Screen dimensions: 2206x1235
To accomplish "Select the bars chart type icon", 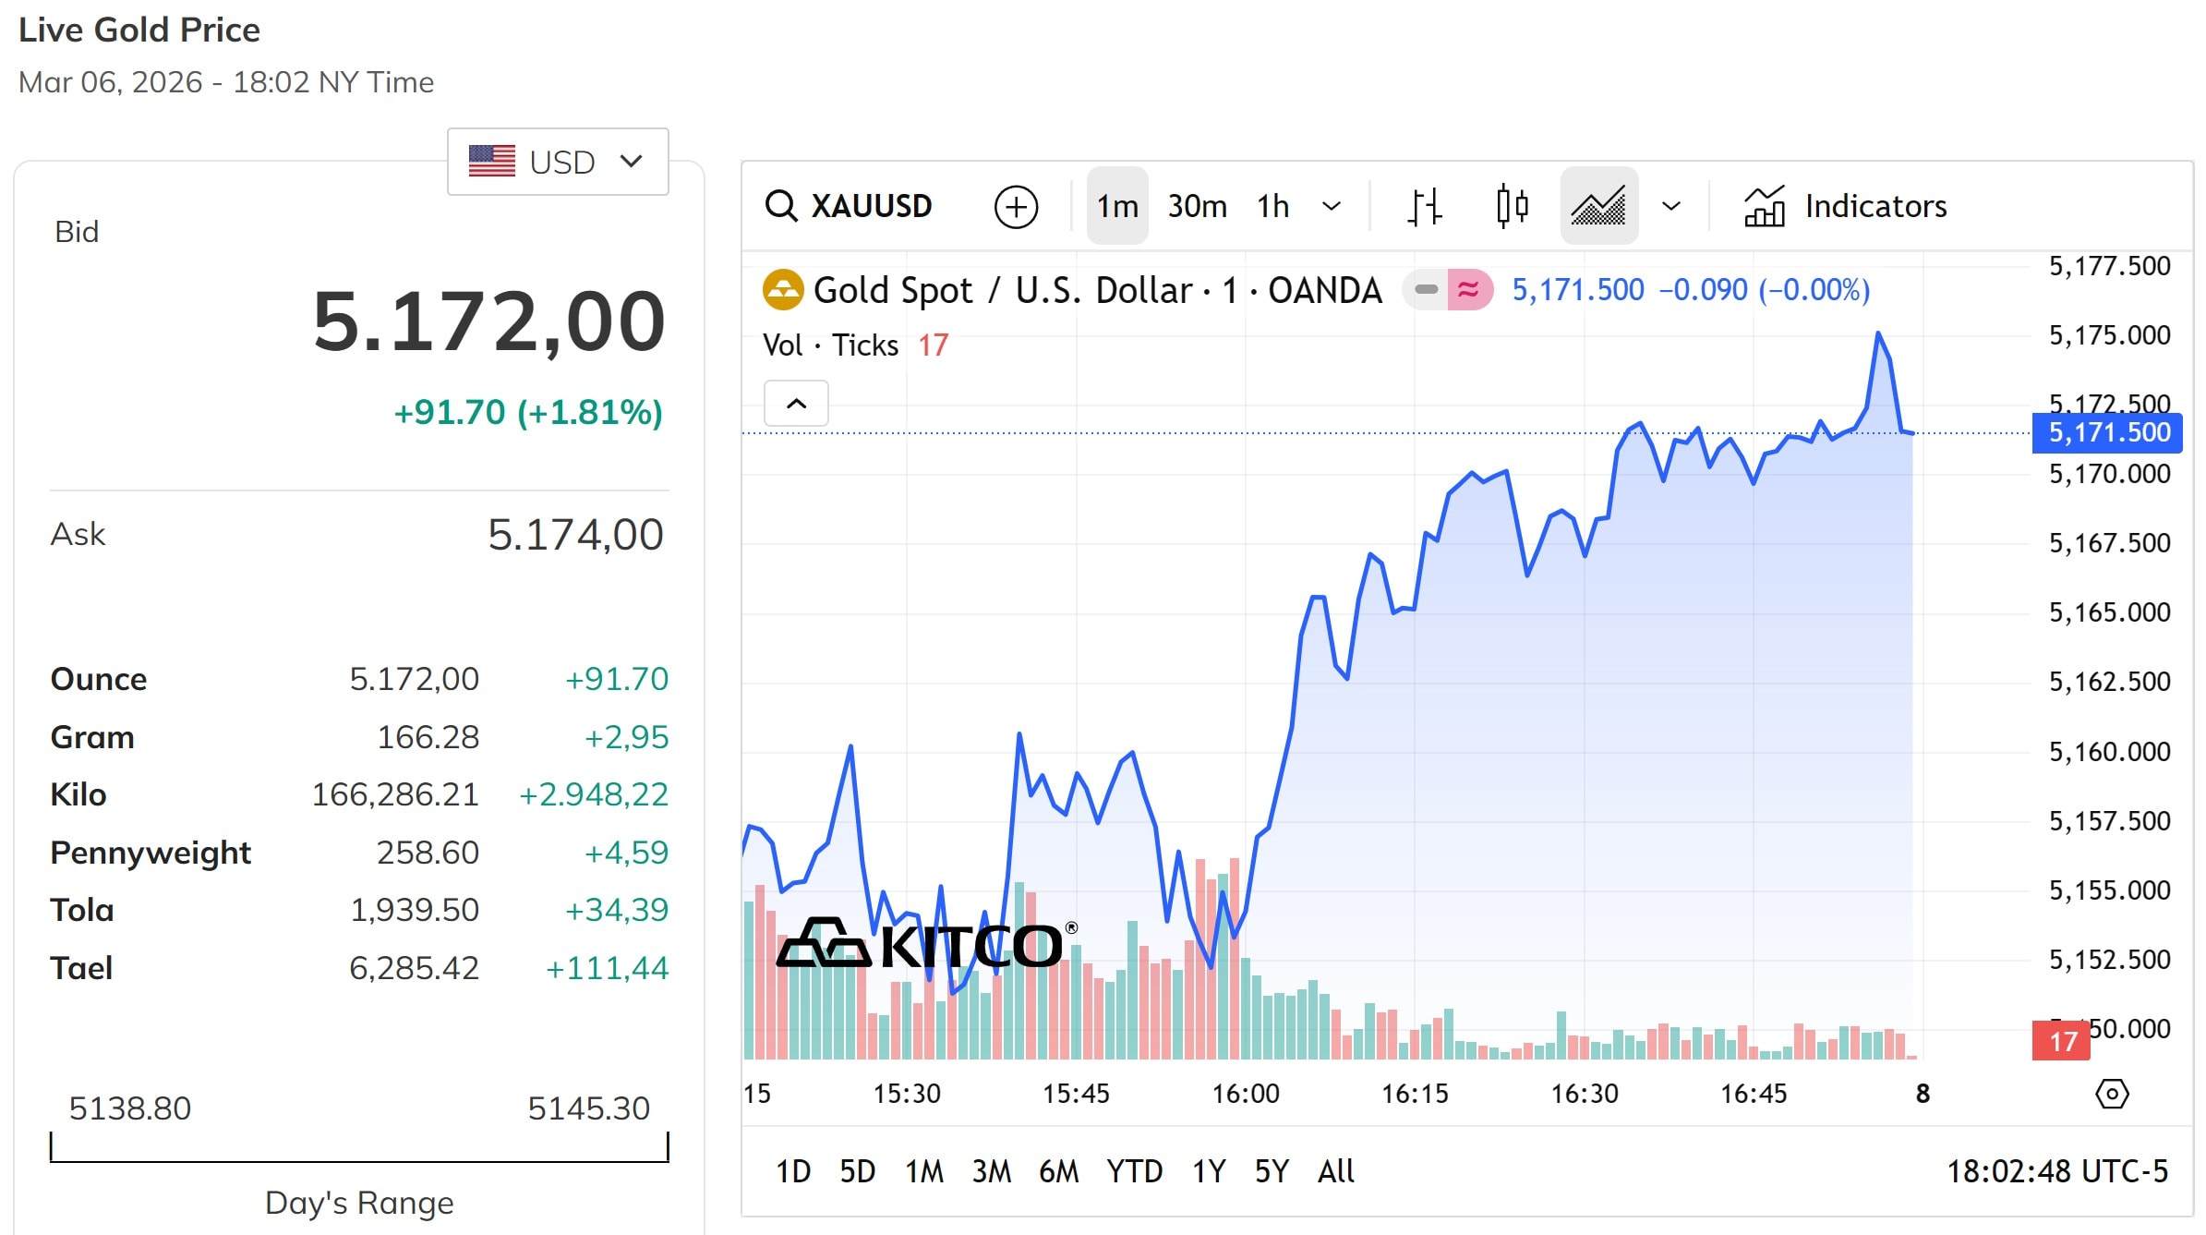I will coord(1424,205).
